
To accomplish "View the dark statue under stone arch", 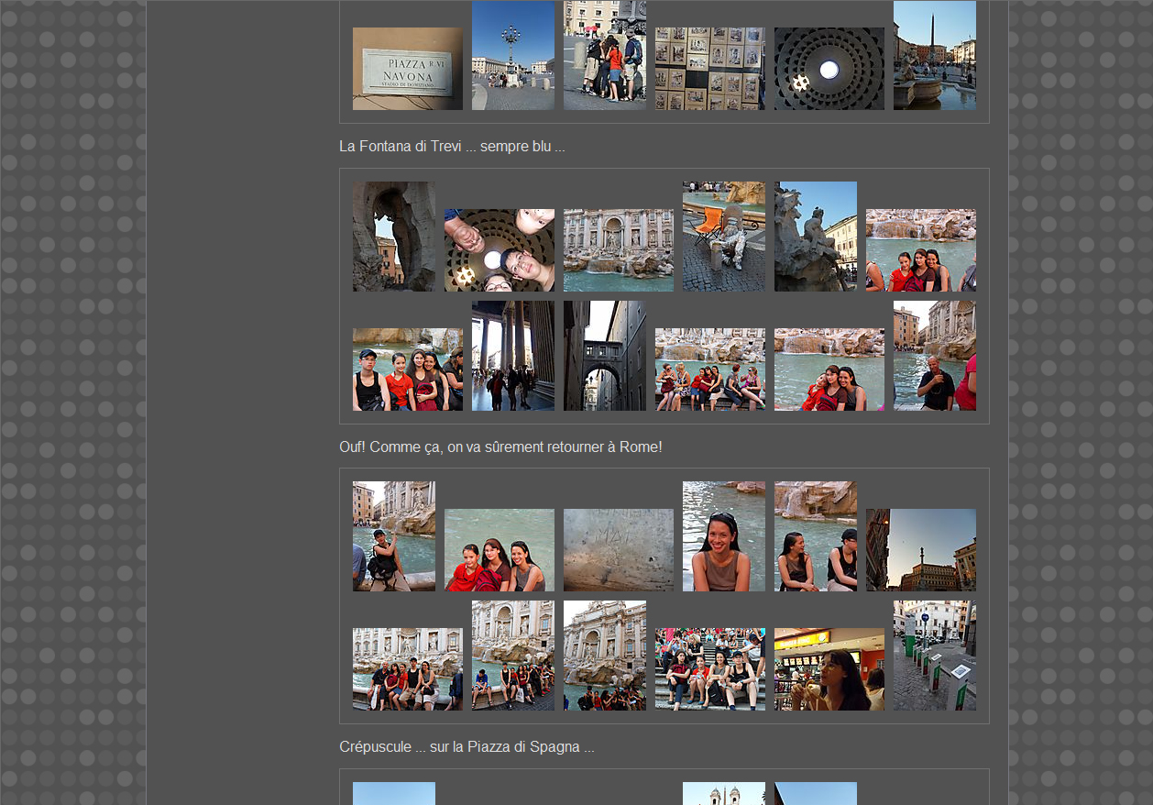I will click(x=393, y=237).
